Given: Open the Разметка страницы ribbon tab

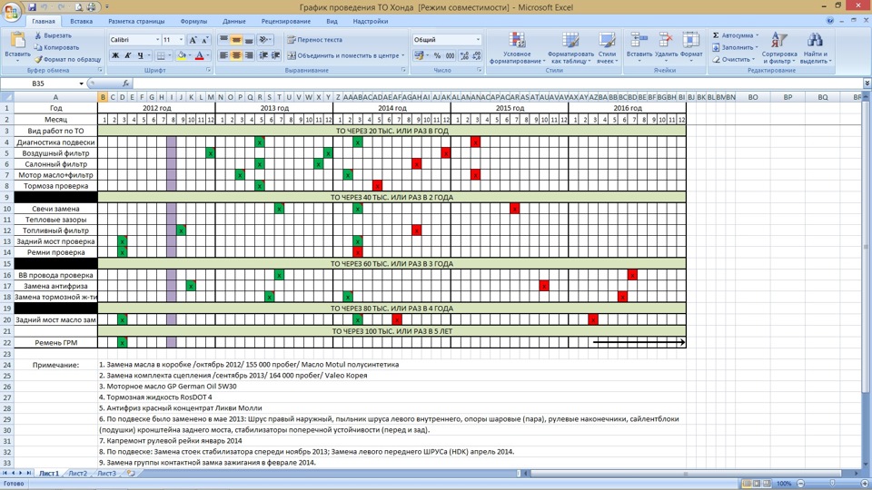Looking at the screenshot, I should [x=136, y=21].
